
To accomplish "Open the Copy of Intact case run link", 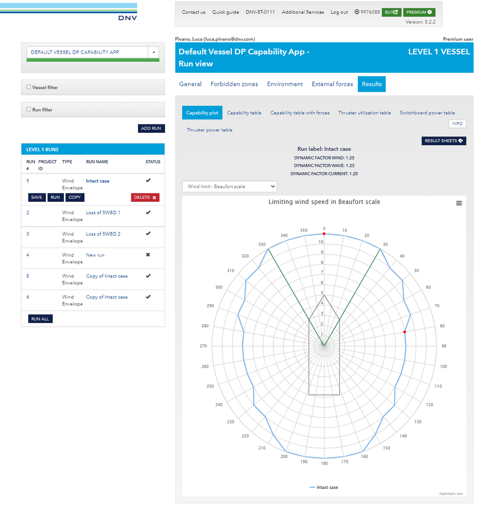I will [106, 275].
